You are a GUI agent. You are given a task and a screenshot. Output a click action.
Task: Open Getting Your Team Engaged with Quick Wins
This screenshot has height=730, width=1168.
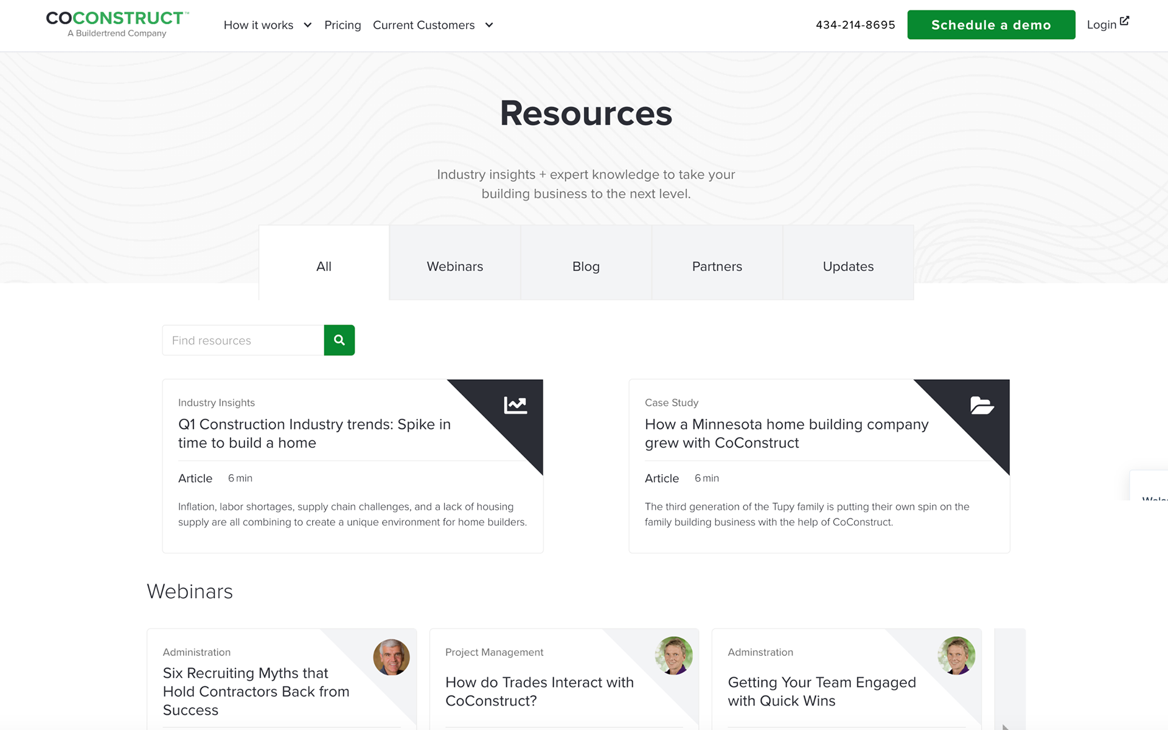pyautogui.click(x=822, y=692)
